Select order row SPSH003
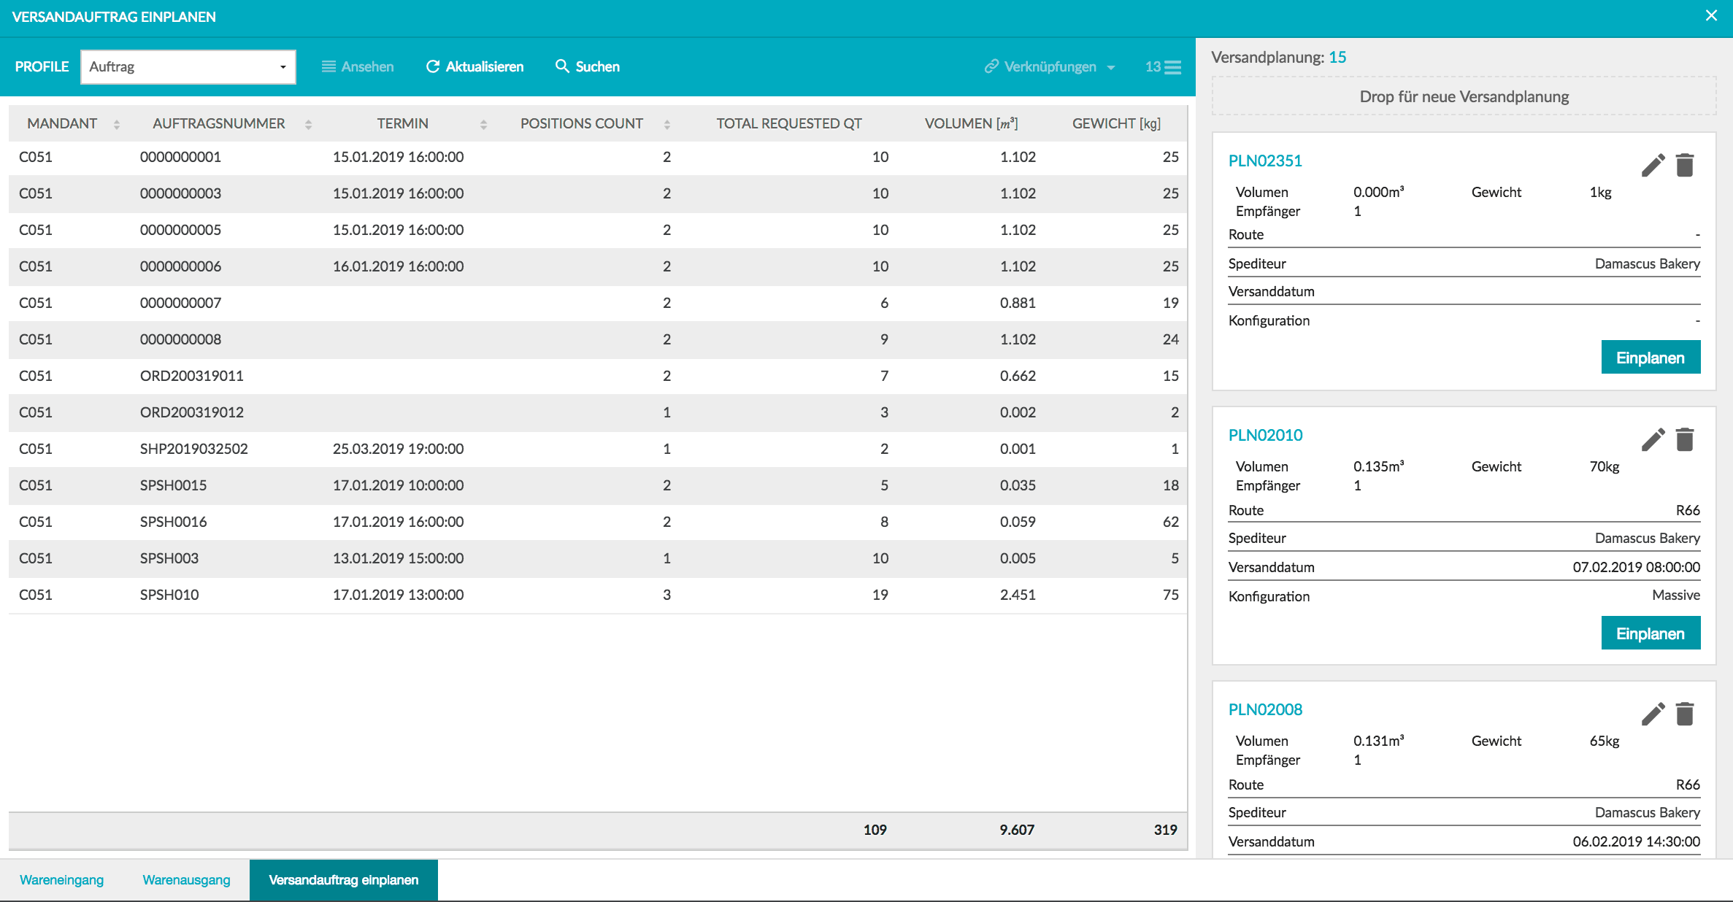Image resolution: width=1733 pixels, height=902 pixels. [598, 558]
